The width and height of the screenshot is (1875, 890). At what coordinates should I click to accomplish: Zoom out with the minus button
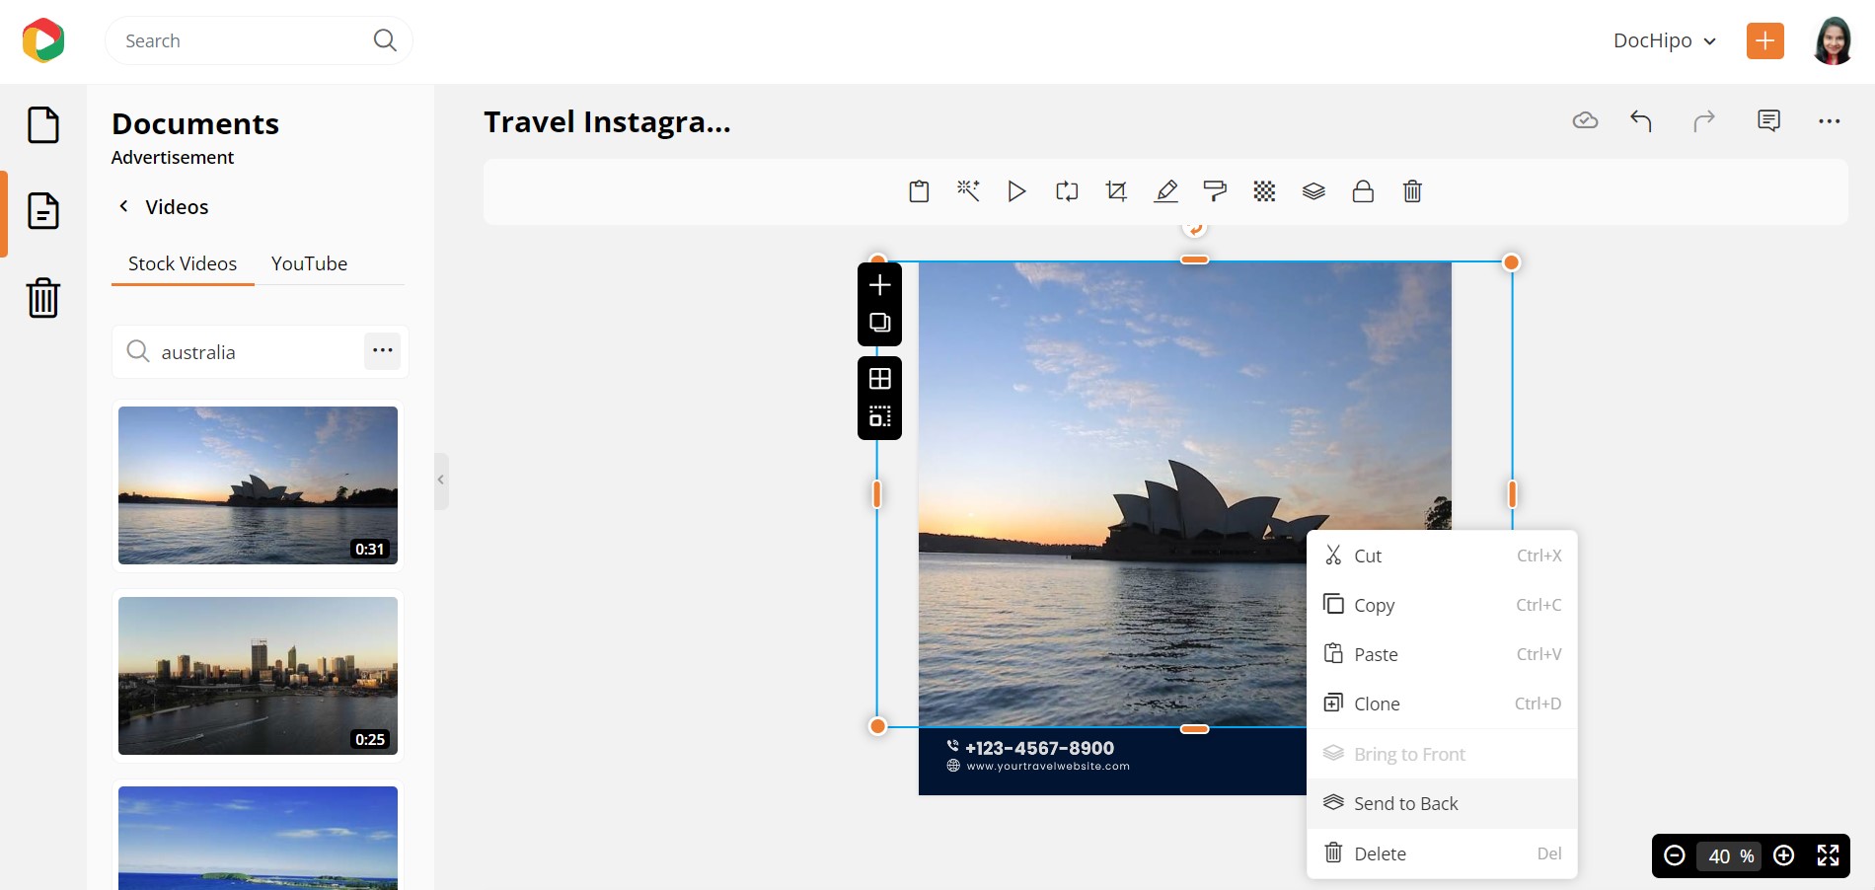pyautogui.click(x=1675, y=855)
